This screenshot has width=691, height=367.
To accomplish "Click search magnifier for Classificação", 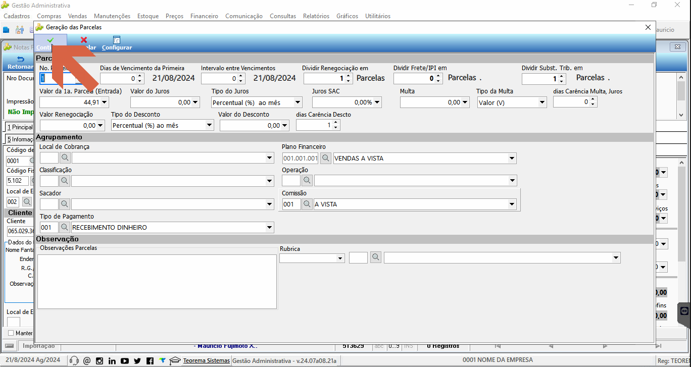I will point(65,181).
